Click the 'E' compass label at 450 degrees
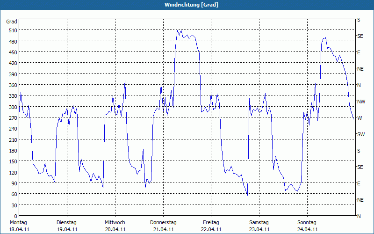Screen dimensions: 374x234 pyautogui.click(x=359, y=52)
